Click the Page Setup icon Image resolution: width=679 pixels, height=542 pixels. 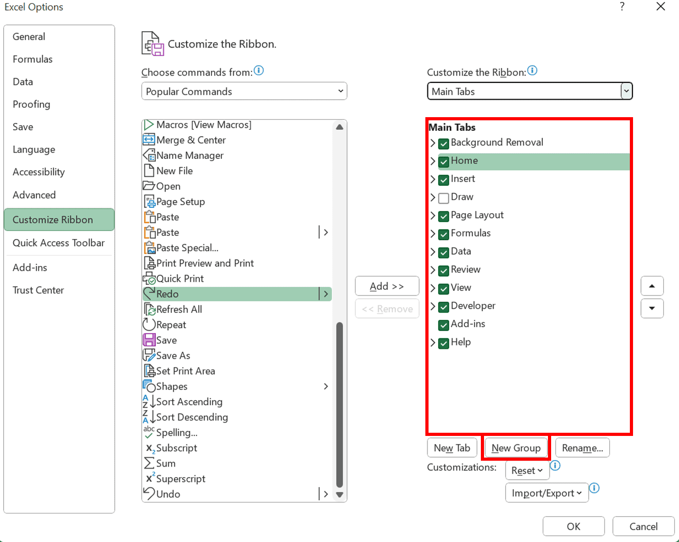tap(149, 202)
